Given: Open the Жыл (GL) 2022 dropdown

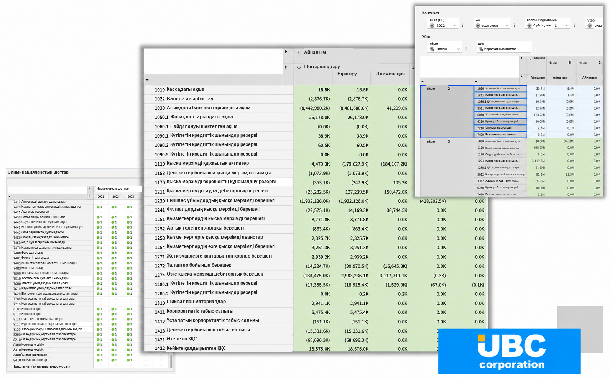Looking at the screenshot, I should click(x=455, y=26).
